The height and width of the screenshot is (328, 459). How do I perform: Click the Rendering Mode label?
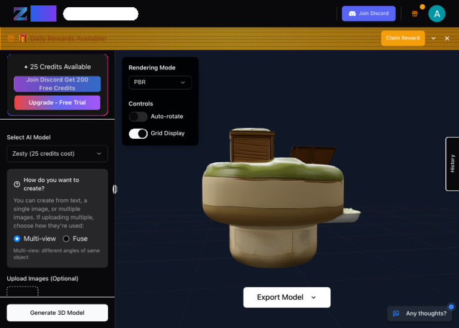tap(152, 68)
